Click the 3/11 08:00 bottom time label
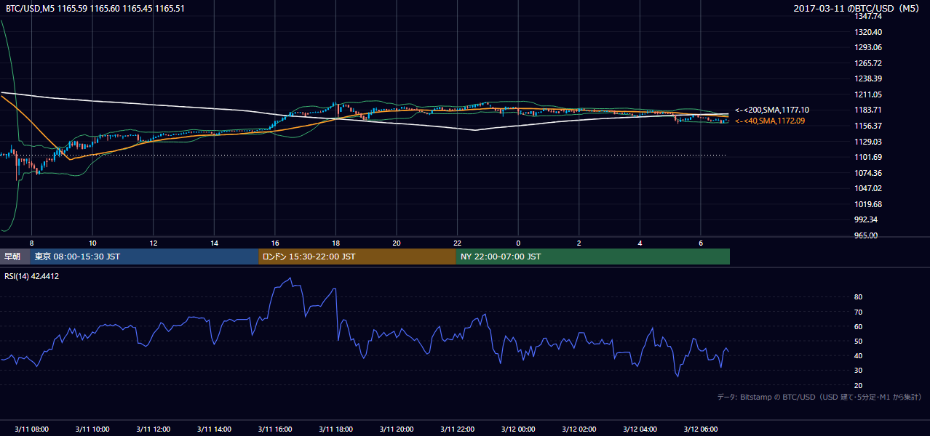 pyautogui.click(x=31, y=429)
